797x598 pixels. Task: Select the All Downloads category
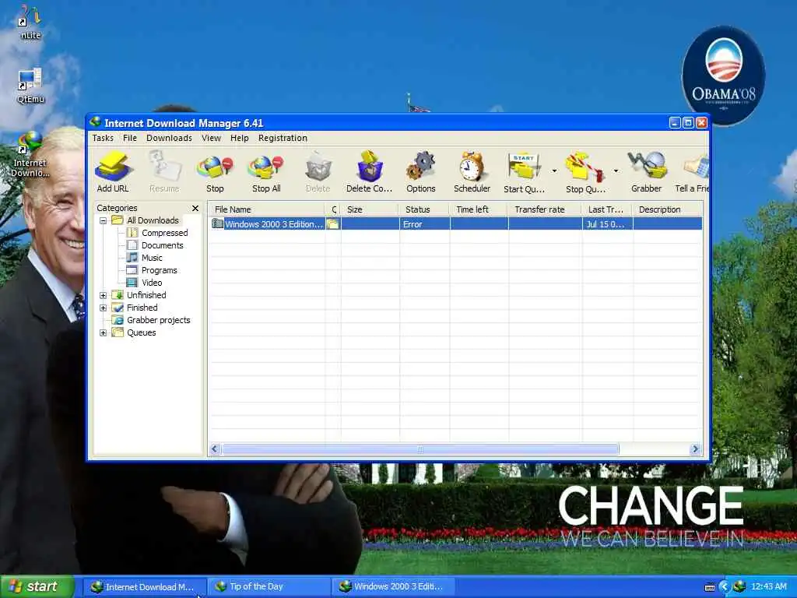[x=153, y=220]
